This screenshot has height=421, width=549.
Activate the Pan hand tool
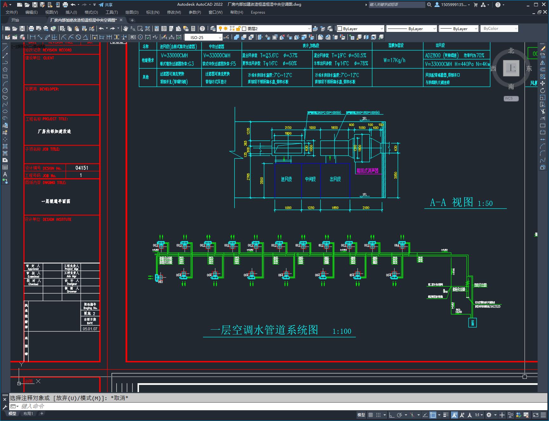tap(126, 29)
